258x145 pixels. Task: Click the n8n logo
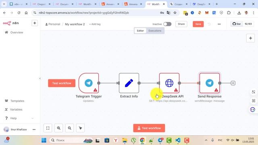(x=11, y=23)
